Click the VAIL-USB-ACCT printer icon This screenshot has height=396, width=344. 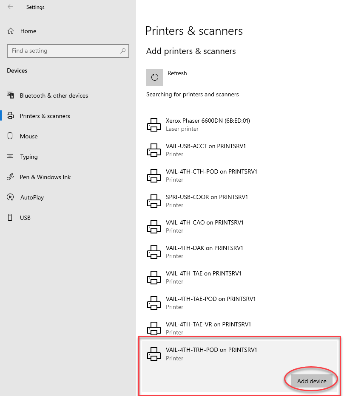154,150
